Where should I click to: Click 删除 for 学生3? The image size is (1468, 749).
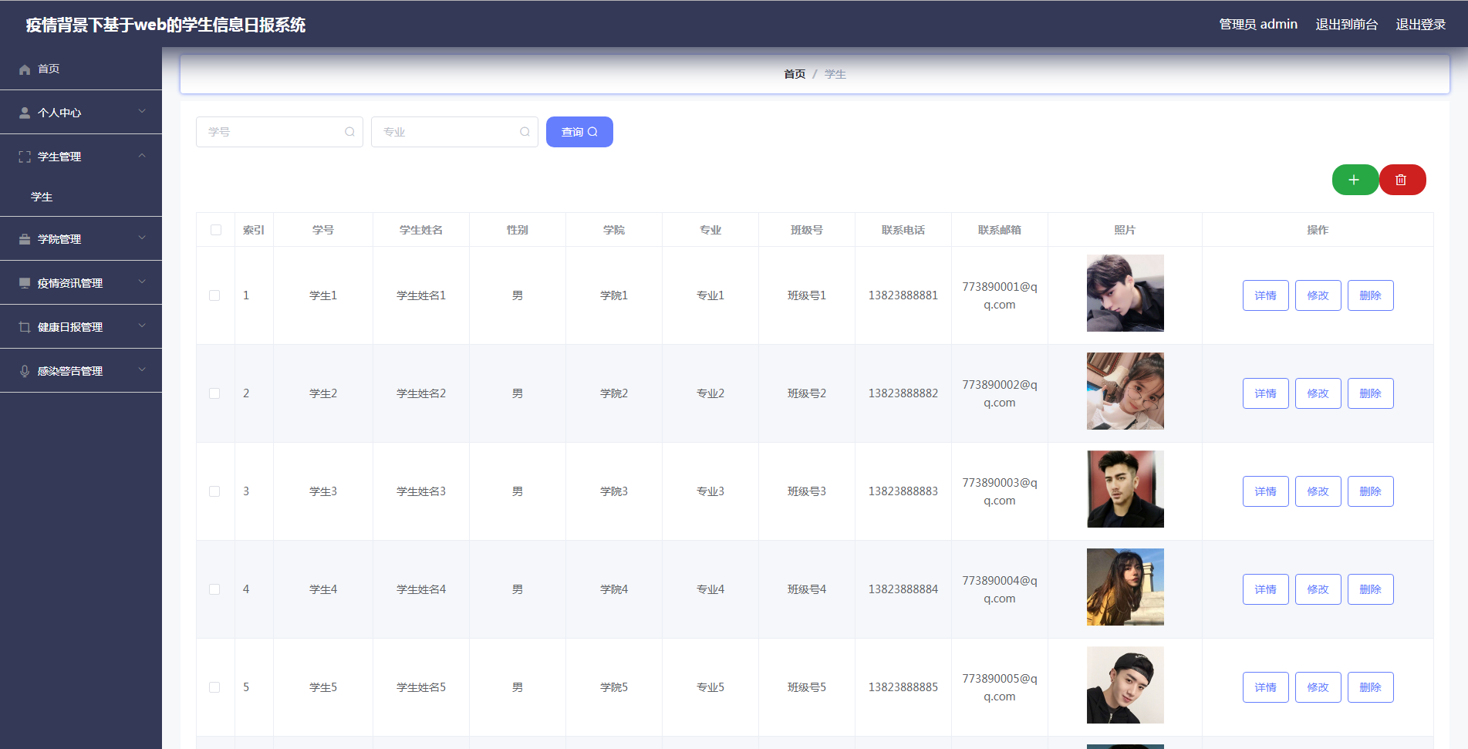point(1371,491)
